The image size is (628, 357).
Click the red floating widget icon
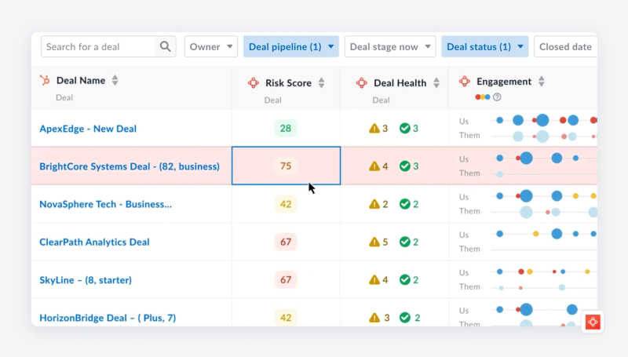pyautogui.click(x=593, y=322)
